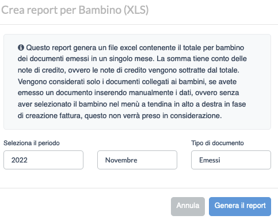Image resolution: width=278 pixels, height=223 pixels.
Task: Click the Annulla button
Action: [188, 206]
